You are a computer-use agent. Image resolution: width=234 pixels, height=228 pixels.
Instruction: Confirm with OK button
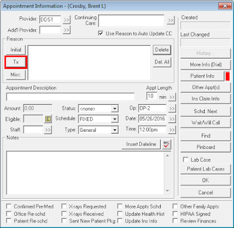(205, 181)
